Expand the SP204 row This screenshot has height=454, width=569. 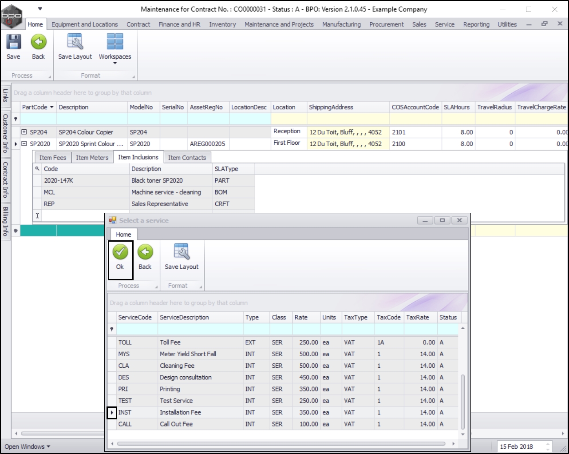24,132
